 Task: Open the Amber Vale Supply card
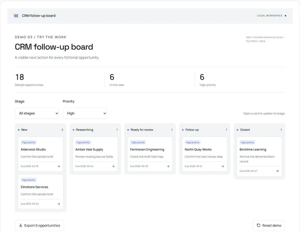pyautogui.click(x=95, y=154)
